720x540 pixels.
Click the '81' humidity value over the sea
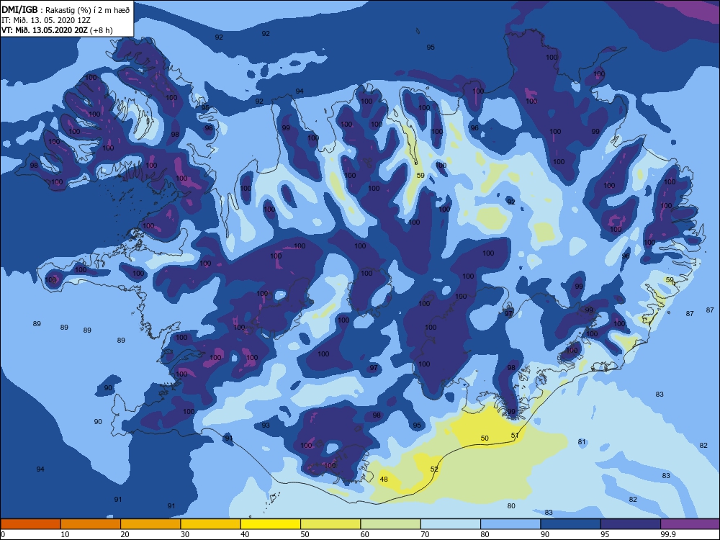582,442
